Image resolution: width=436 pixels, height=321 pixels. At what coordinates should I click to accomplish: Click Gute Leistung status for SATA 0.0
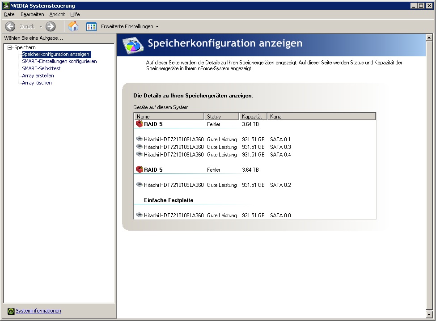pyautogui.click(x=222, y=215)
